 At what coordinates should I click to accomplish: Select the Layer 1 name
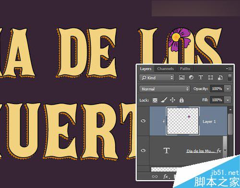click(x=209, y=121)
